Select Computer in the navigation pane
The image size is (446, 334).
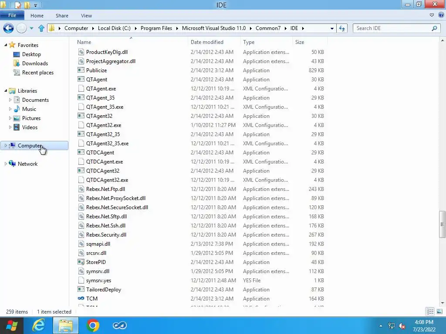(x=34, y=145)
